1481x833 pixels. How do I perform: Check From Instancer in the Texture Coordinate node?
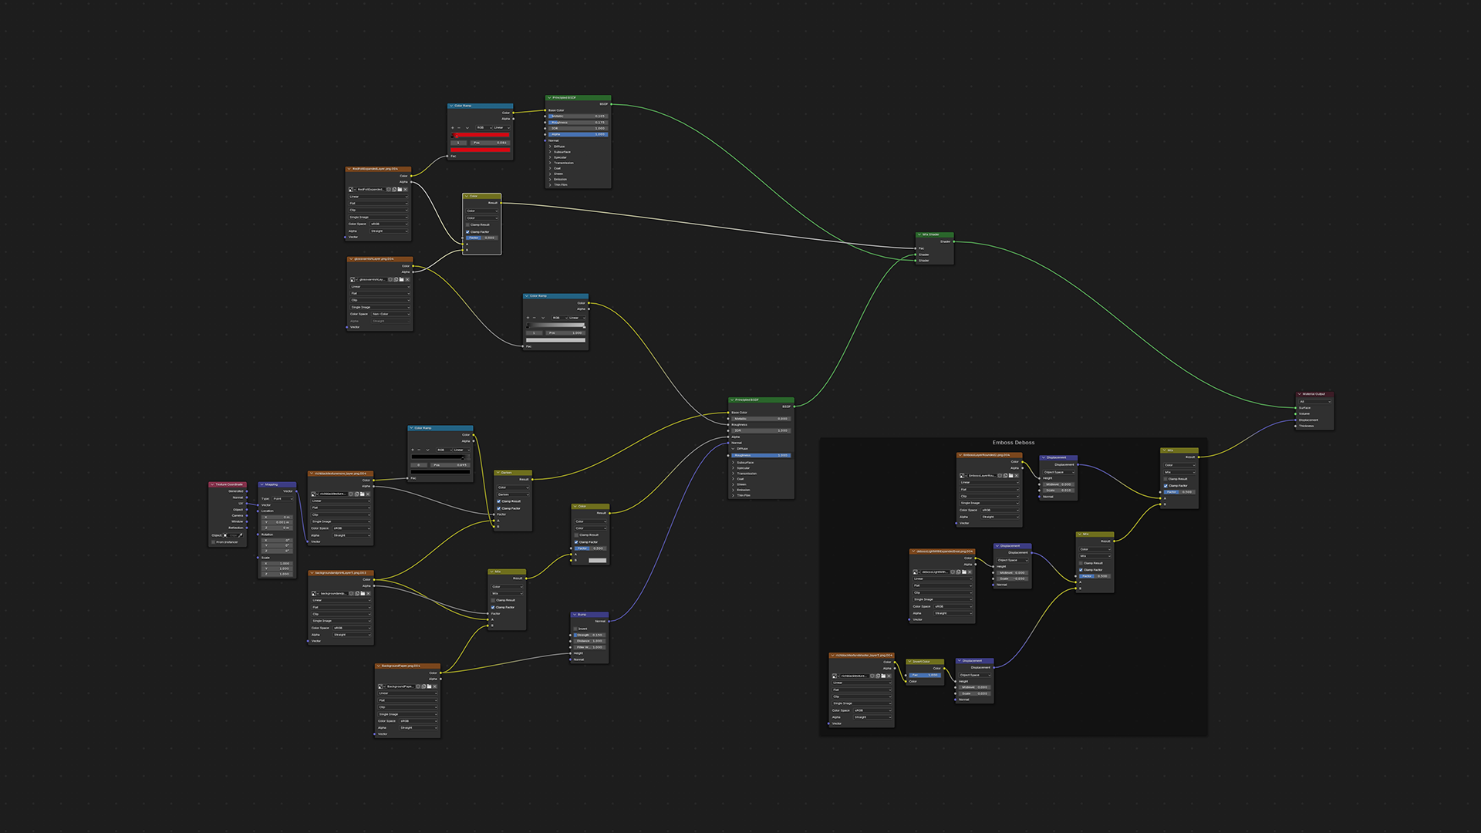213,542
